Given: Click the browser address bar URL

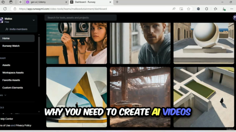Looking at the screenshot, I should click(x=63, y=9).
